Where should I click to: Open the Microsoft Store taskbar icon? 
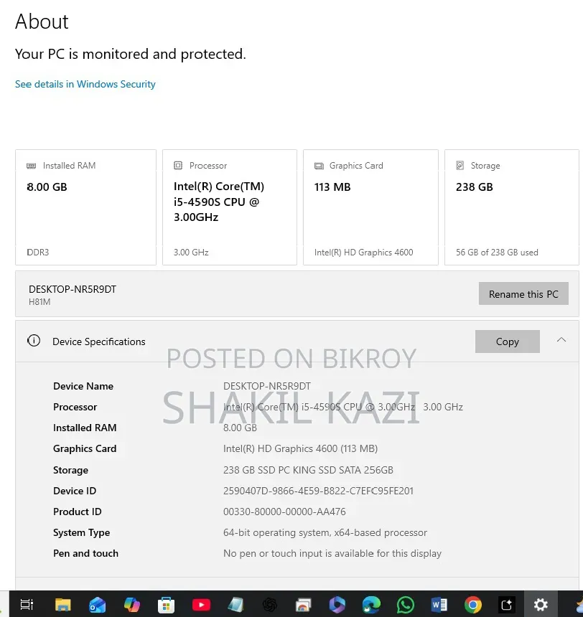166,605
